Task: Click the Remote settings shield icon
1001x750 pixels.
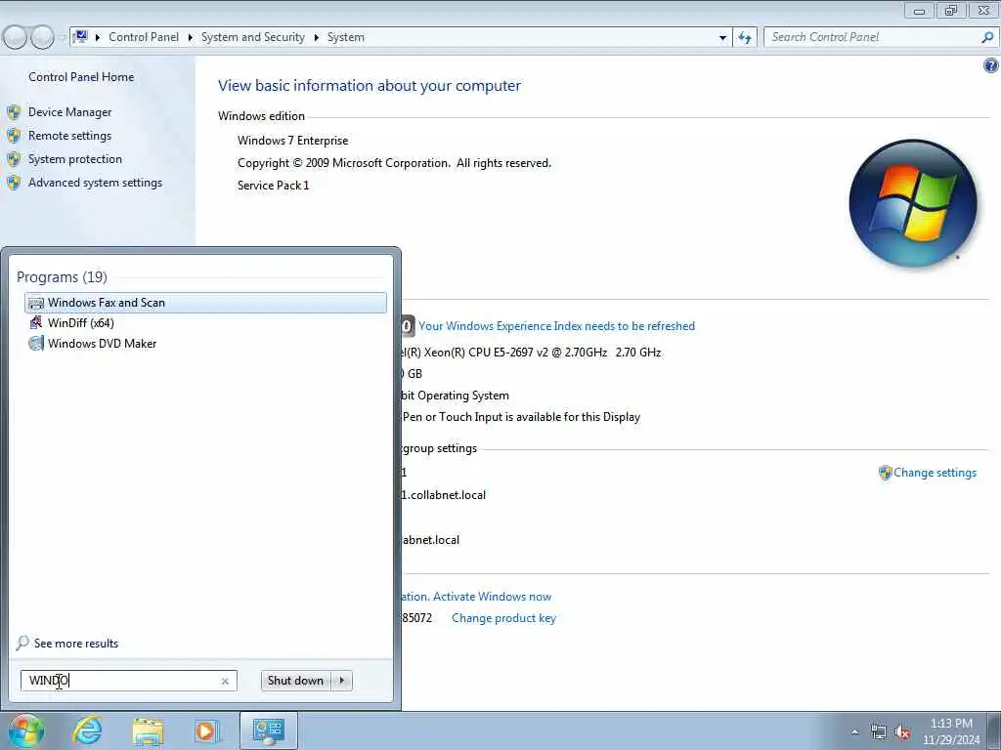Action: pos(14,136)
